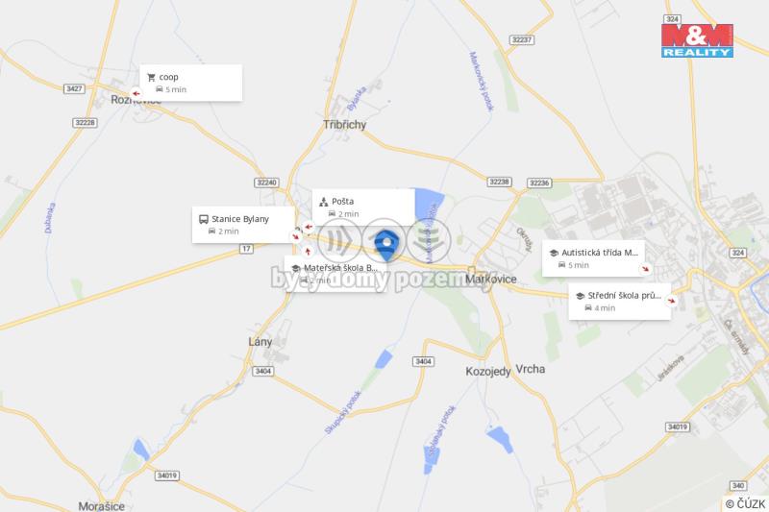Click the road 3404 badge near Lány
Viewport: 769px width, 512px height.
coord(262,371)
